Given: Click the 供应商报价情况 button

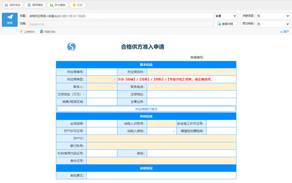Looking at the screenshot, I should 146,109.
